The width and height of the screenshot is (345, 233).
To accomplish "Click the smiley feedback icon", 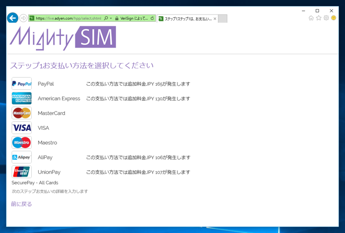I will tap(334, 18).
